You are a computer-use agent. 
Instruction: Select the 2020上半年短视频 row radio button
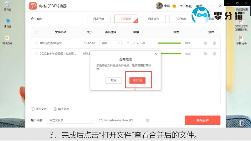click(x=36, y=54)
